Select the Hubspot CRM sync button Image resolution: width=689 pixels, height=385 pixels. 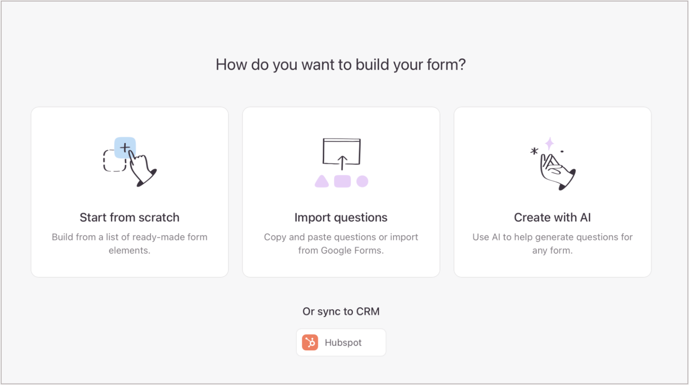pos(341,342)
